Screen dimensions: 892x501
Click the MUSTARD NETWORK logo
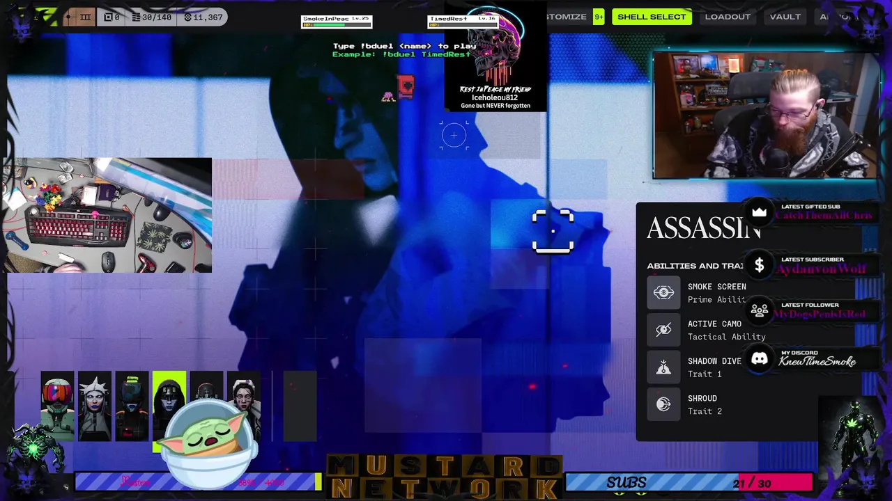tap(444, 477)
